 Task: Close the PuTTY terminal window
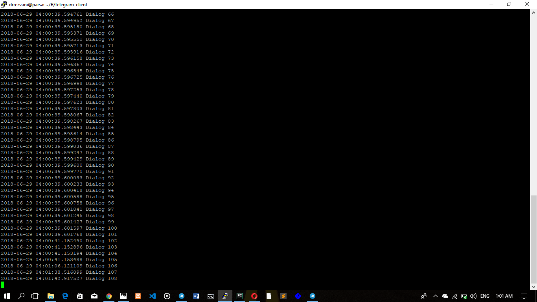coord(527,4)
